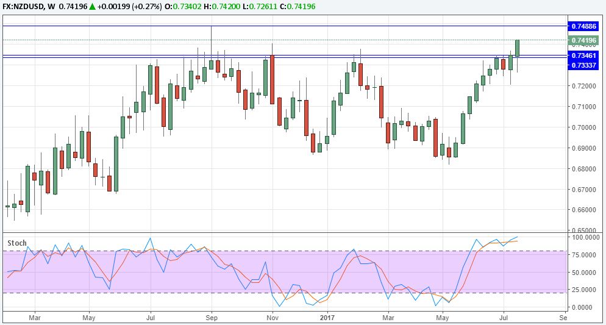Click the Sep label on time axis
The width and height of the screenshot is (606, 325).
(212, 318)
